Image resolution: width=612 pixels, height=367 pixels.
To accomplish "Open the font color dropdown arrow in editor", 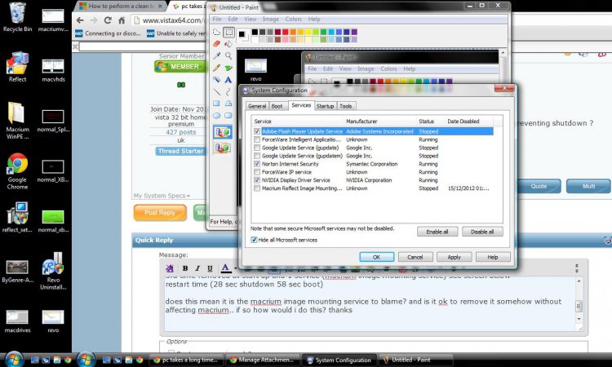I will (235, 268).
